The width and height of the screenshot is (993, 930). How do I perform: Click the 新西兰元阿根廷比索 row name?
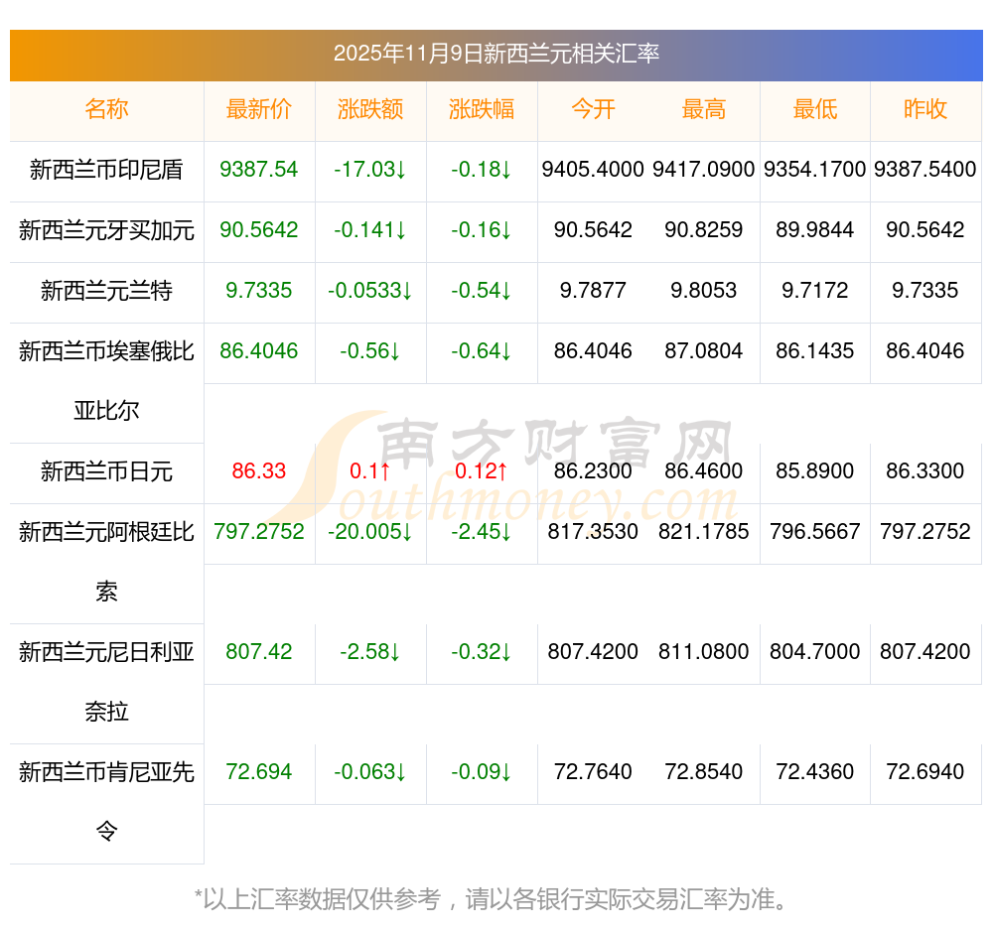106,533
